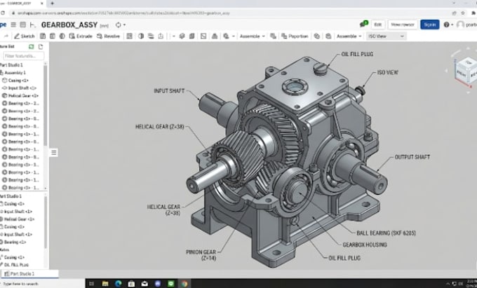Select the Sketch tool
The image size is (477, 288).
pos(25,36)
